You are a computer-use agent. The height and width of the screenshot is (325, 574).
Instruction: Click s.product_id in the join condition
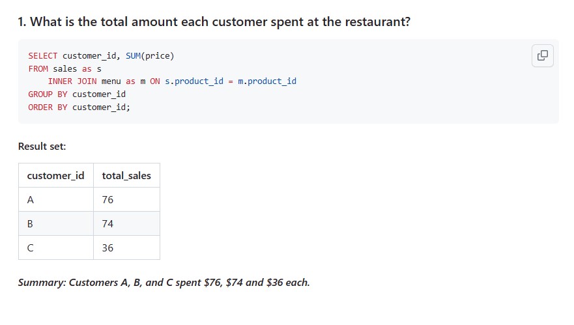pos(194,81)
